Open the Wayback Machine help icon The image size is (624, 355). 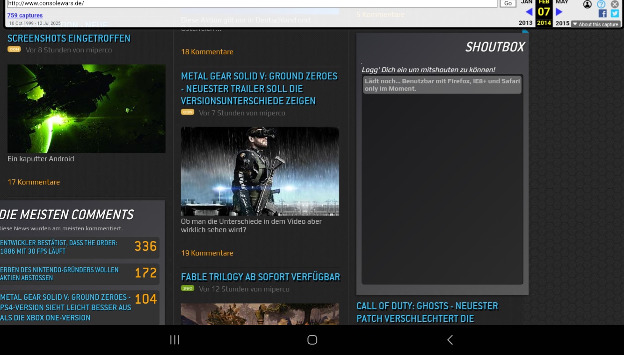601,4
